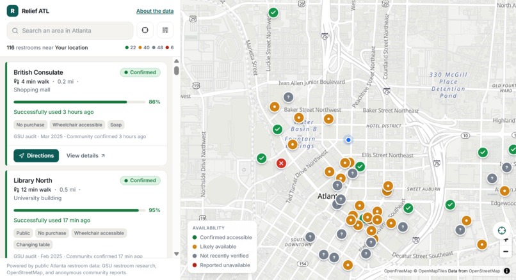Click the green marker left of Basin B label
This screenshot has width=516, height=280.
(x=277, y=130)
